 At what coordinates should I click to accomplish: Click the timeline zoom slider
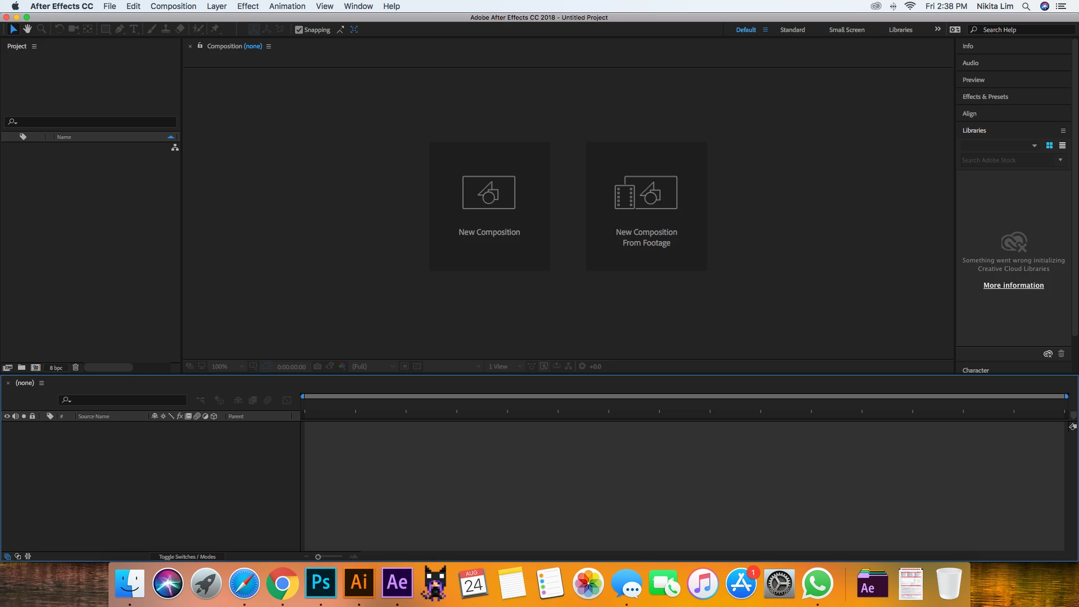click(318, 557)
